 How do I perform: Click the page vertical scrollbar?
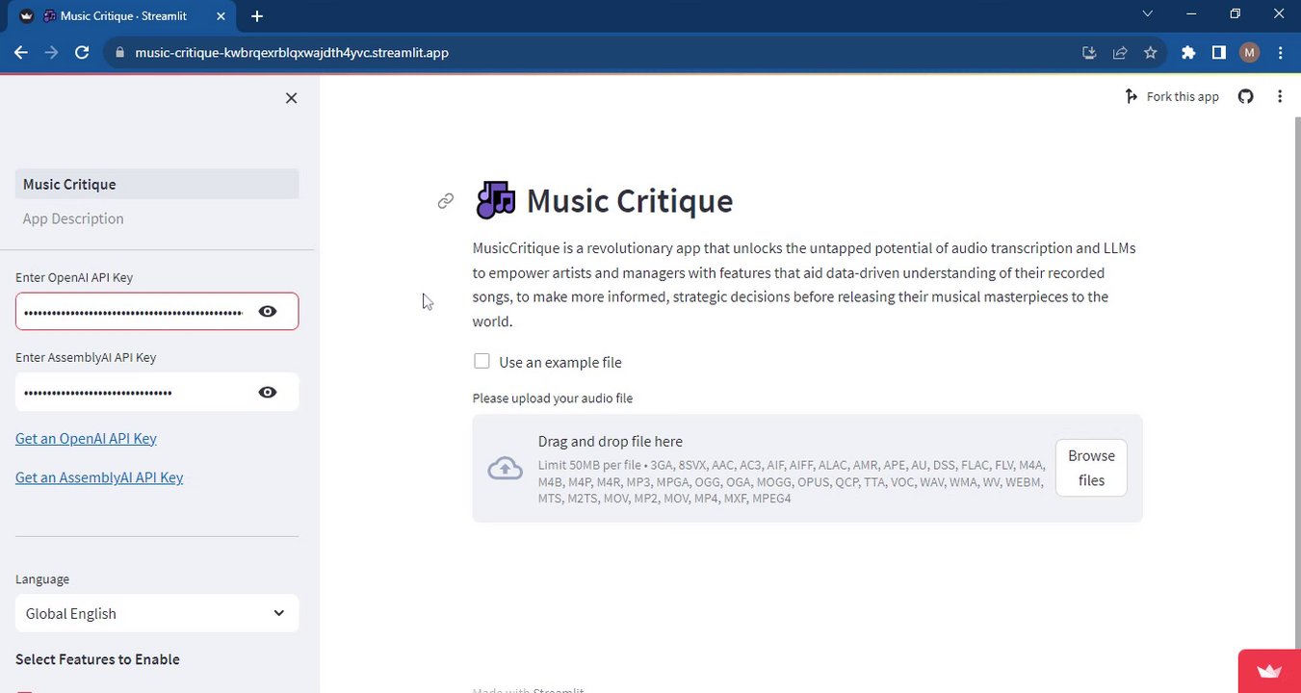point(1296,385)
